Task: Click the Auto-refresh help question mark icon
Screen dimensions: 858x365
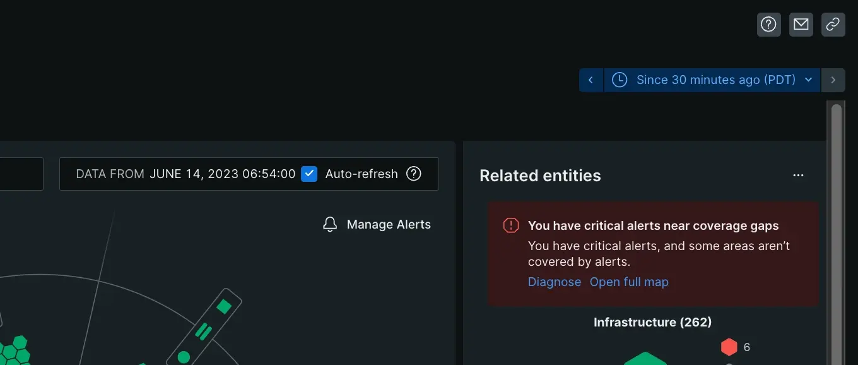Action: click(413, 174)
